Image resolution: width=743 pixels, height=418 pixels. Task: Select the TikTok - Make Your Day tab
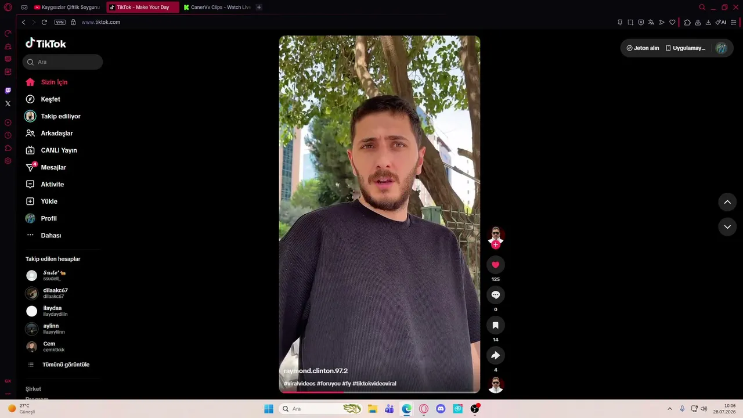tap(143, 7)
